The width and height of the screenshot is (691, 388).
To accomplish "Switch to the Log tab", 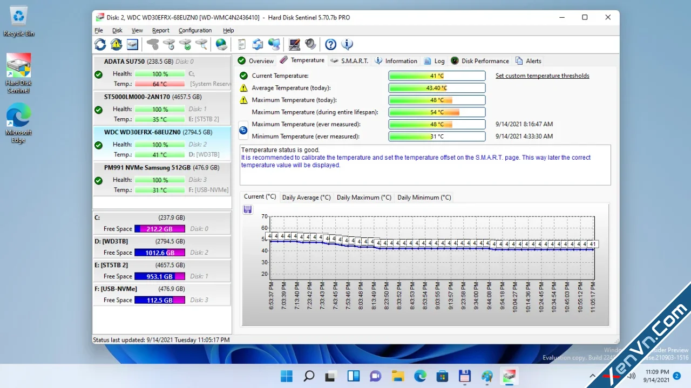I will coord(434,61).
